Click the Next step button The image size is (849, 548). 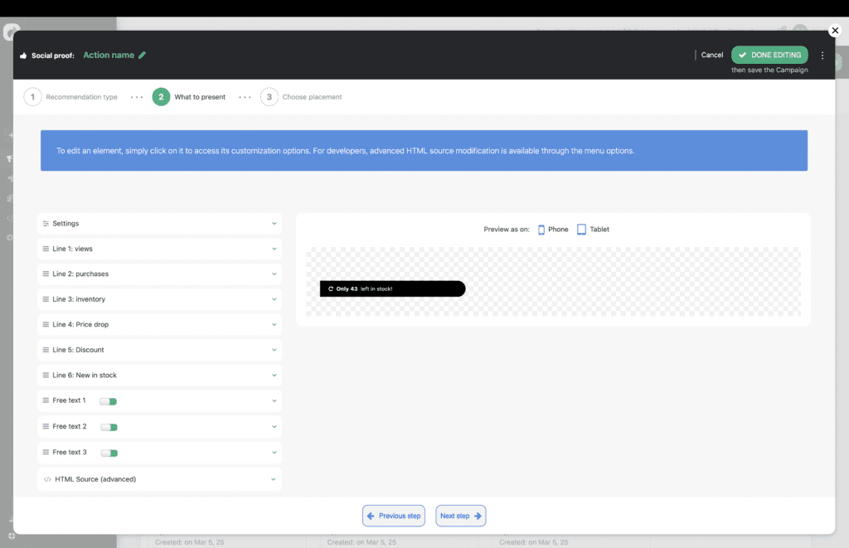click(x=460, y=516)
